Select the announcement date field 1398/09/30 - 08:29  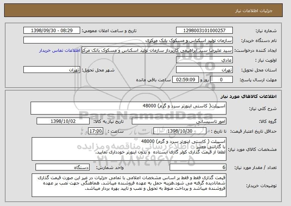coord(52,31)
